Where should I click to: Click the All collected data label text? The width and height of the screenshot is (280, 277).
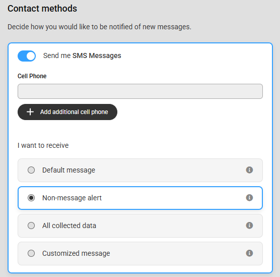pyautogui.click(x=69, y=226)
